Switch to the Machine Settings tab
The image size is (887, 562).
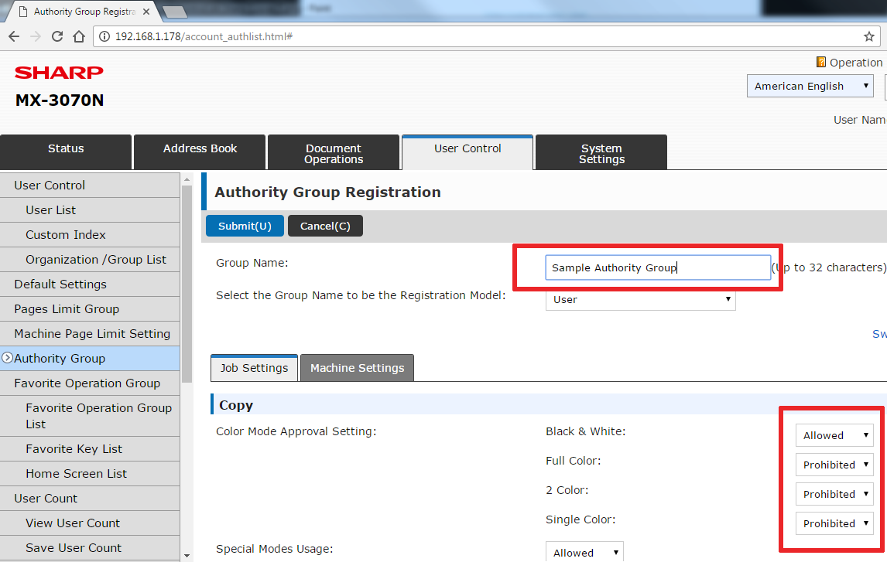357,368
